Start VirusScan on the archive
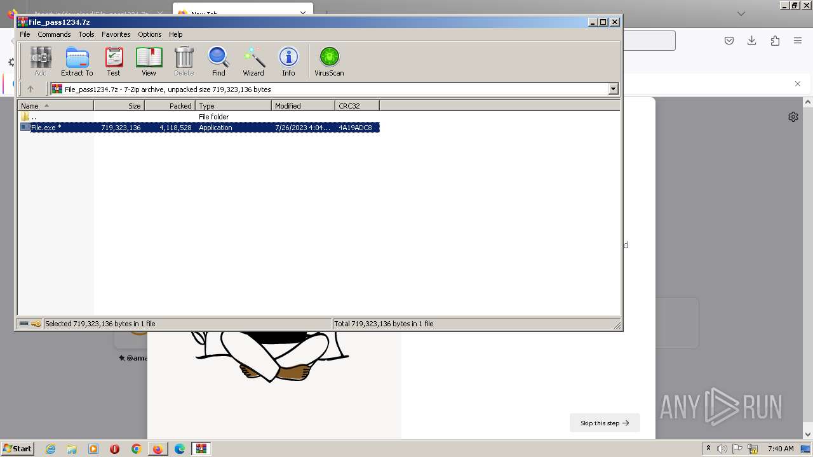This screenshot has width=813, height=457. pyautogui.click(x=329, y=62)
